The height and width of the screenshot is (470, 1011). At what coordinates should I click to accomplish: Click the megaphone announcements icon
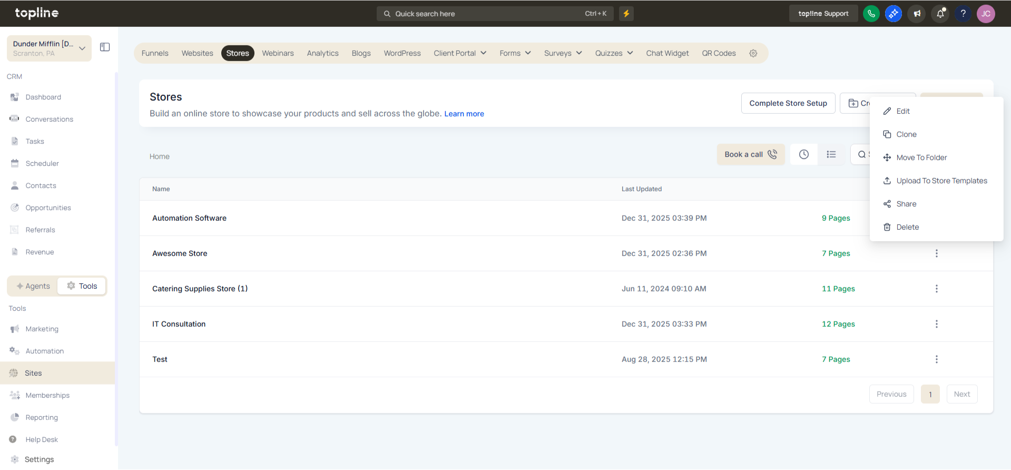pyautogui.click(x=917, y=14)
